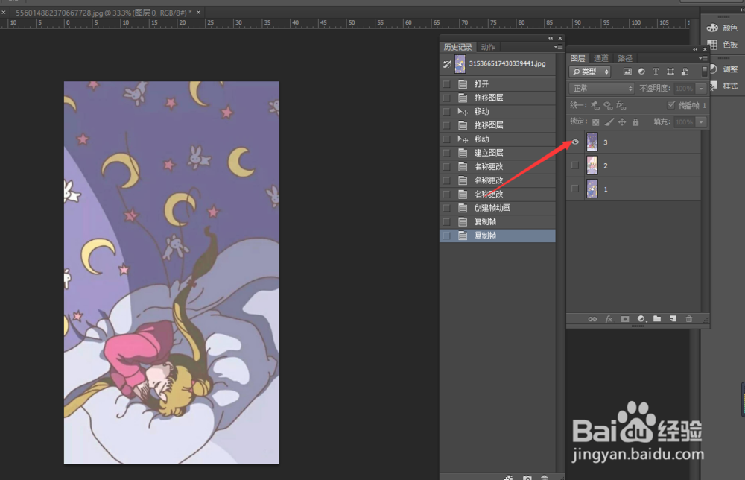Lock transparent pixels in Layers panel
This screenshot has width=745, height=480.
(x=596, y=122)
